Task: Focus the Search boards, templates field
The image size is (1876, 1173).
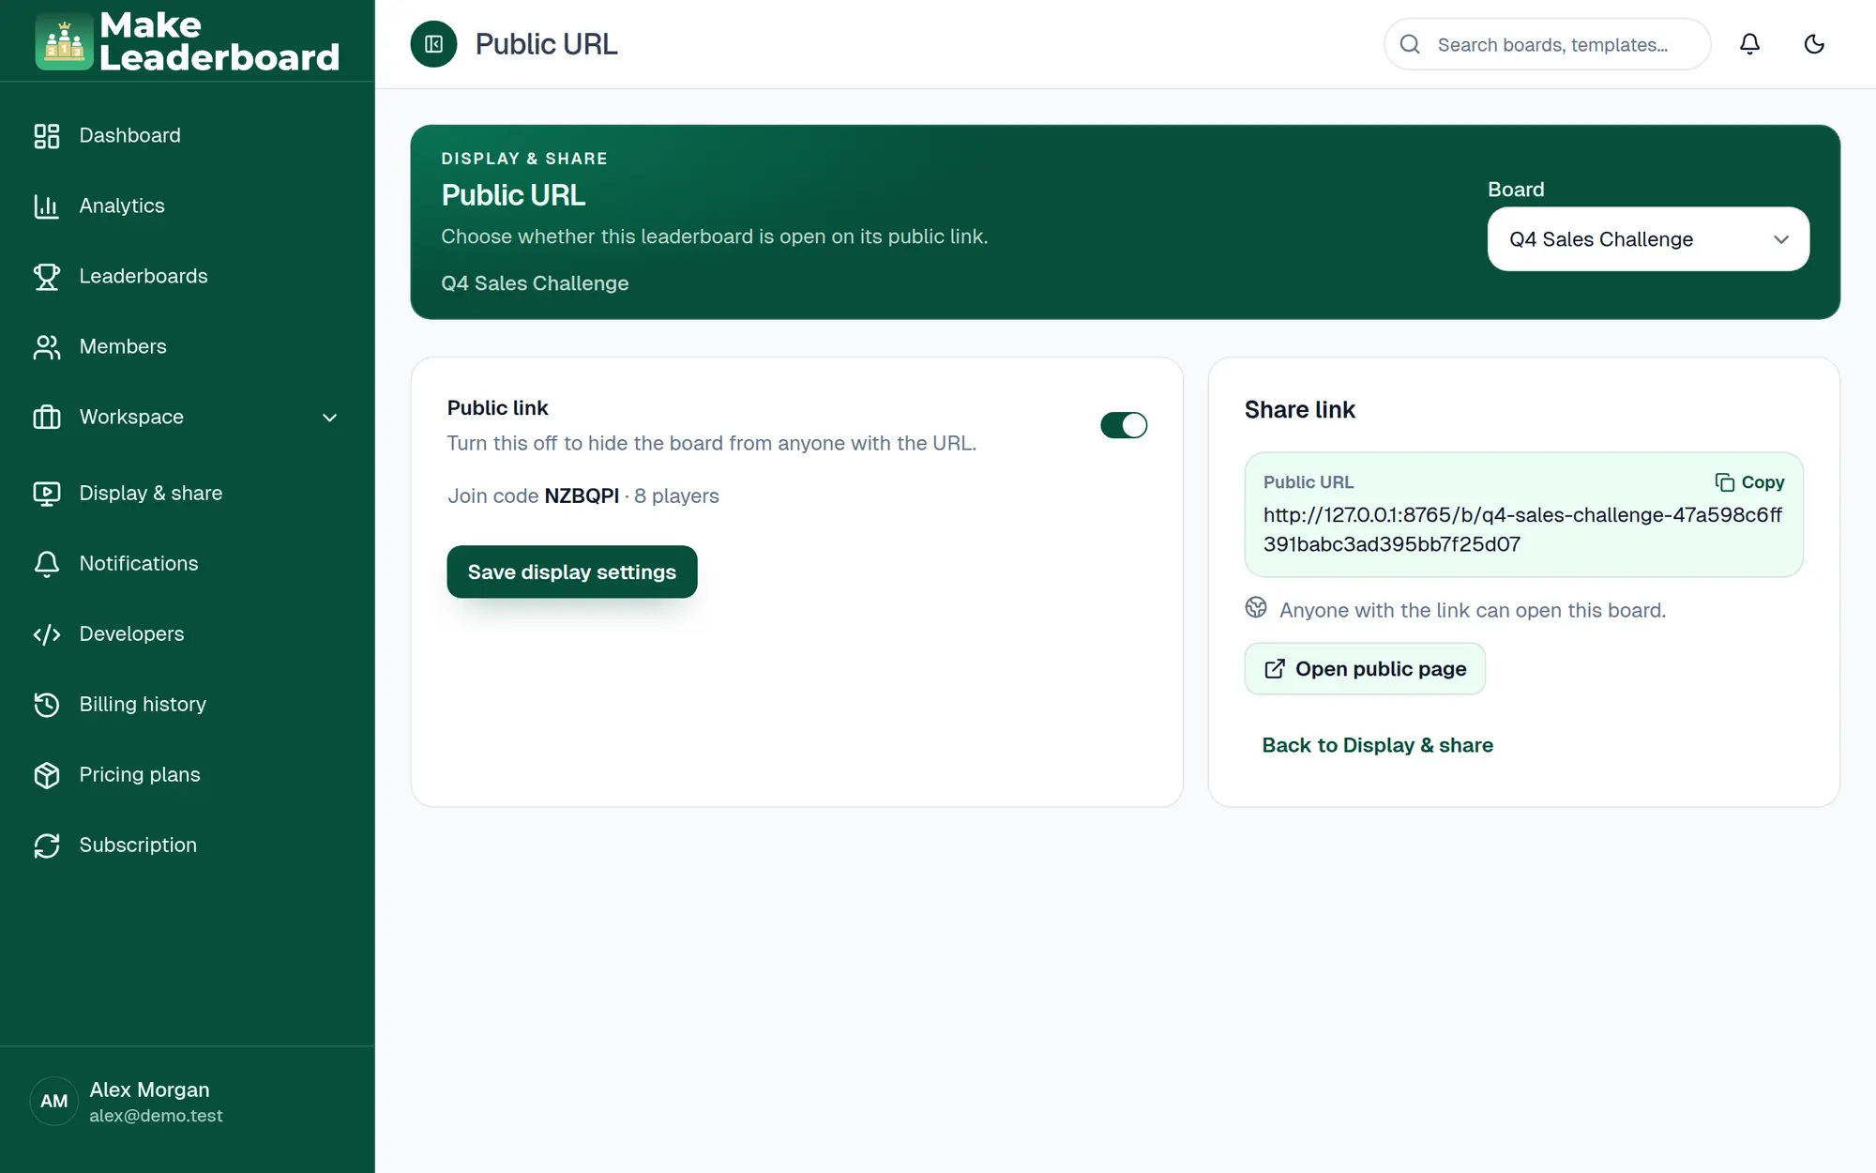Action: [1548, 44]
